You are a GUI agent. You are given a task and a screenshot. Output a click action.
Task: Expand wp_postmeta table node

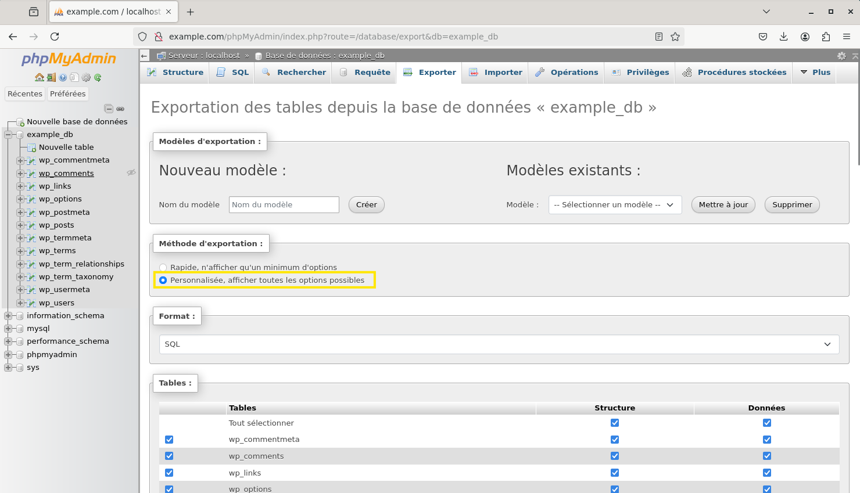tap(20, 213)
